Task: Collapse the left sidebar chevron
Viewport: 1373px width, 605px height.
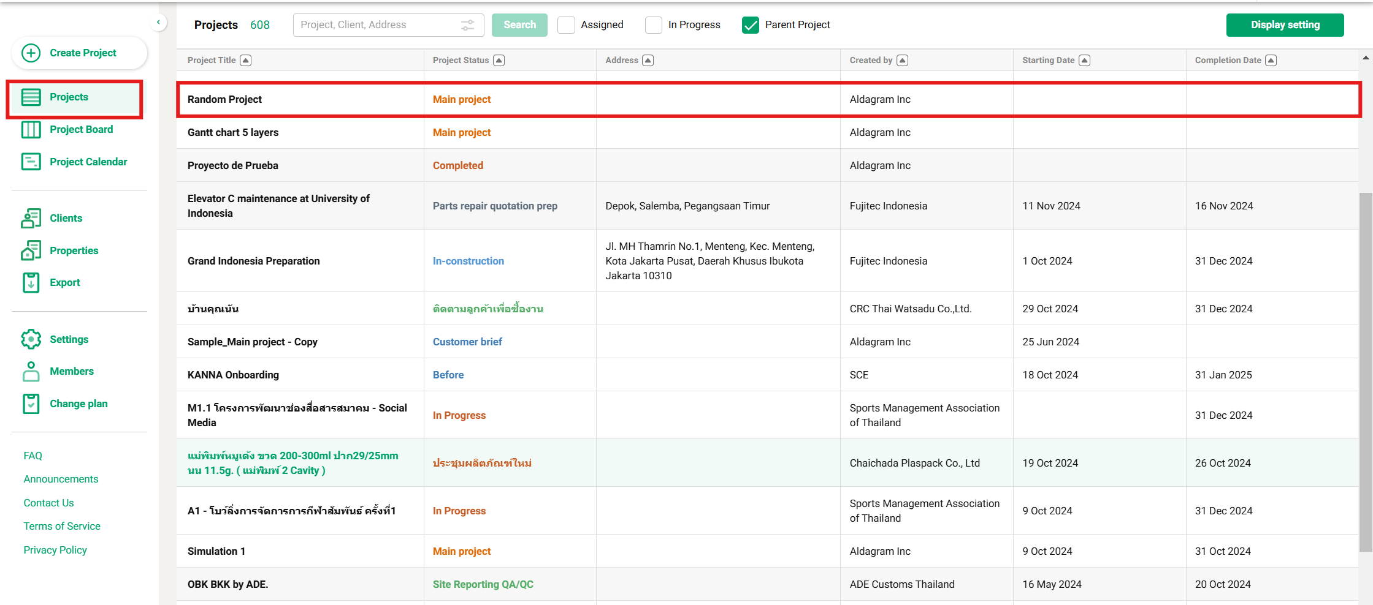Action: click(158, 23)
